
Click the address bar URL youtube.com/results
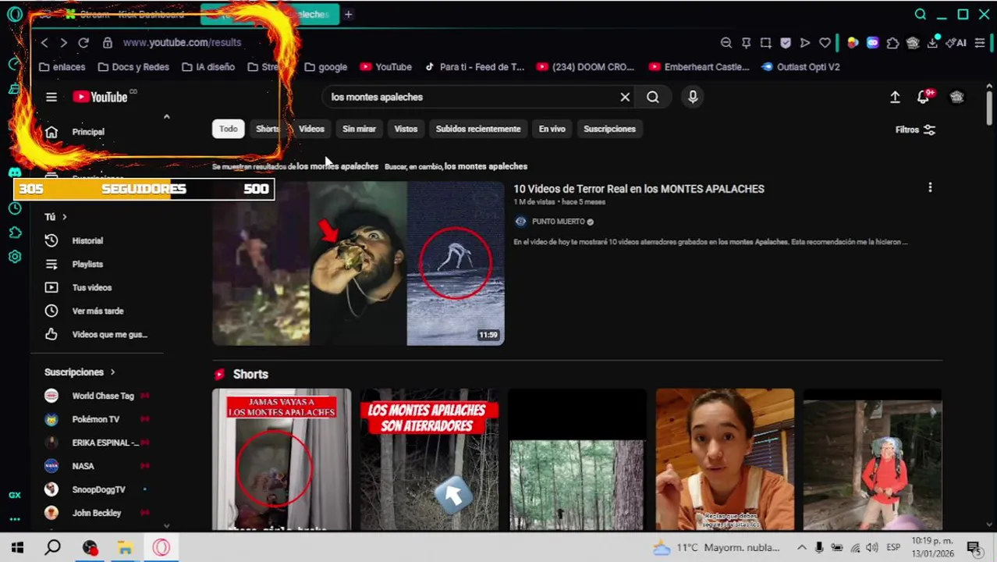pyautogui.click(x=182, y=43)
